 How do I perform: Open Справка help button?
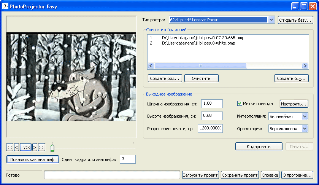click(270, 175)
